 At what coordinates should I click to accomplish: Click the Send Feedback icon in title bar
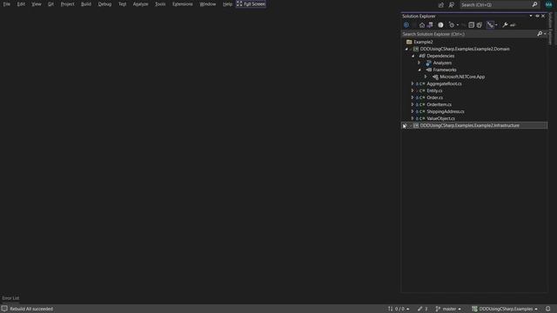(x=452, y=5)
